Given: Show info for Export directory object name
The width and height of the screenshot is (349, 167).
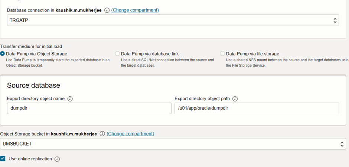Looking at the screenshot, I should pyautogui.click(x=70, y=99).
